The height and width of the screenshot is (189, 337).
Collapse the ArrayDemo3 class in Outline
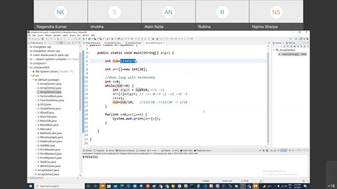click(x=274, y=50)
